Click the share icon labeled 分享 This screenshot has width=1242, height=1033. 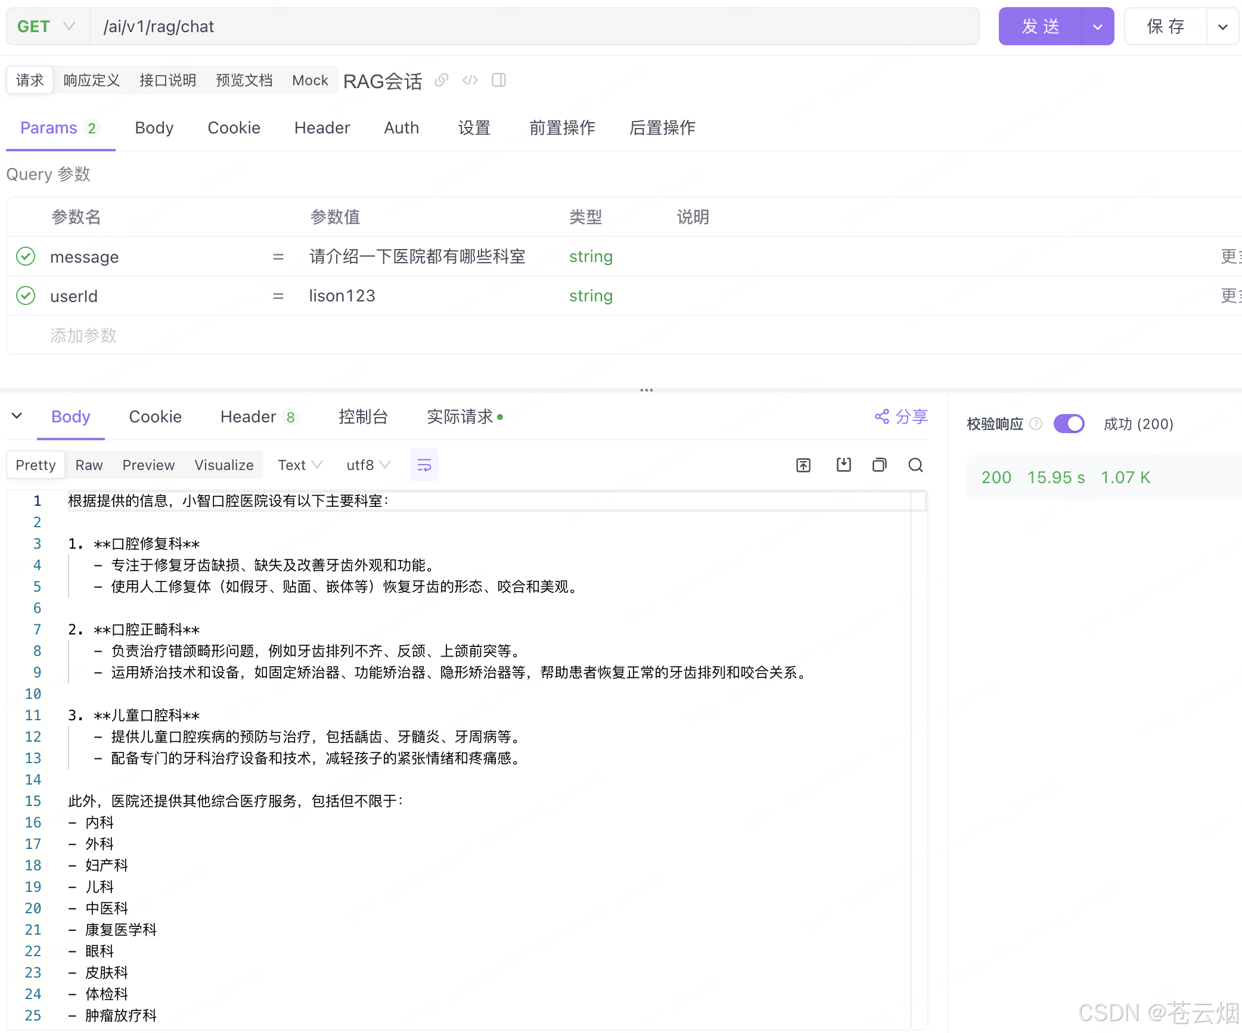coord(901,416)
